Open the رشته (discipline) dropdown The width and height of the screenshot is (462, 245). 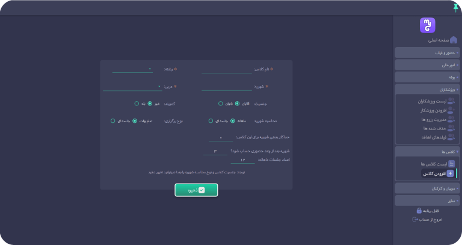(x=132, y=69)
